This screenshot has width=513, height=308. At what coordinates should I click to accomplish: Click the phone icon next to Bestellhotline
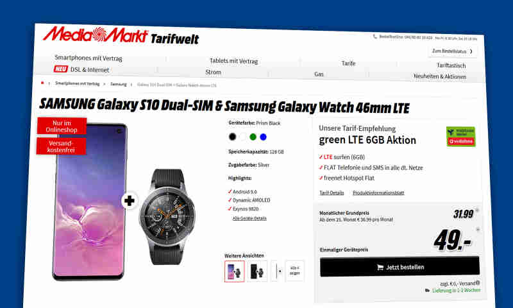[x=375, y=37]
